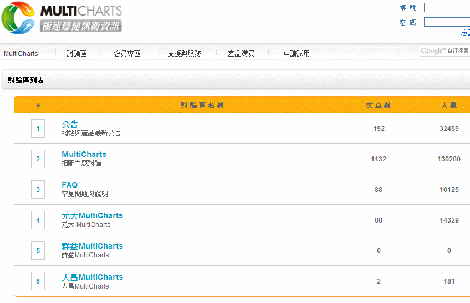470x303 pixels.
Task: Click popularity value 181
Action: [449, 281]
